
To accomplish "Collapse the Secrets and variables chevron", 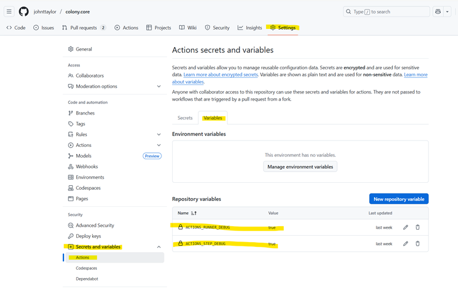I will [x=159, y=247].
